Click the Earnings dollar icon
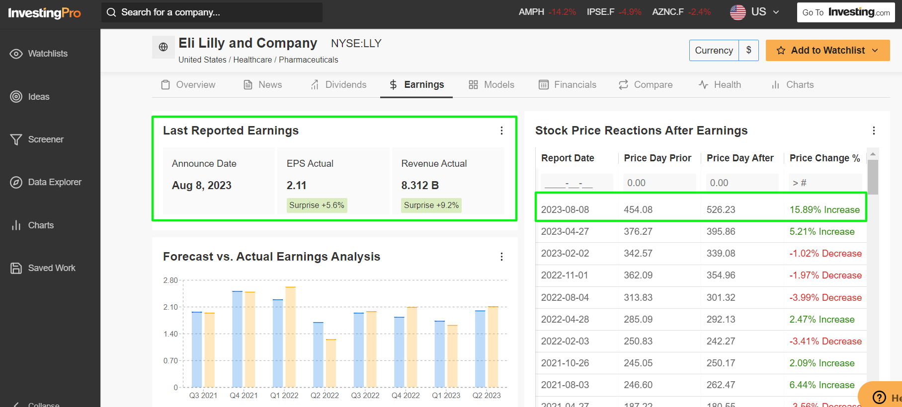Image resolution: width=902 pixels, height=407 pixels. [393, 85]
